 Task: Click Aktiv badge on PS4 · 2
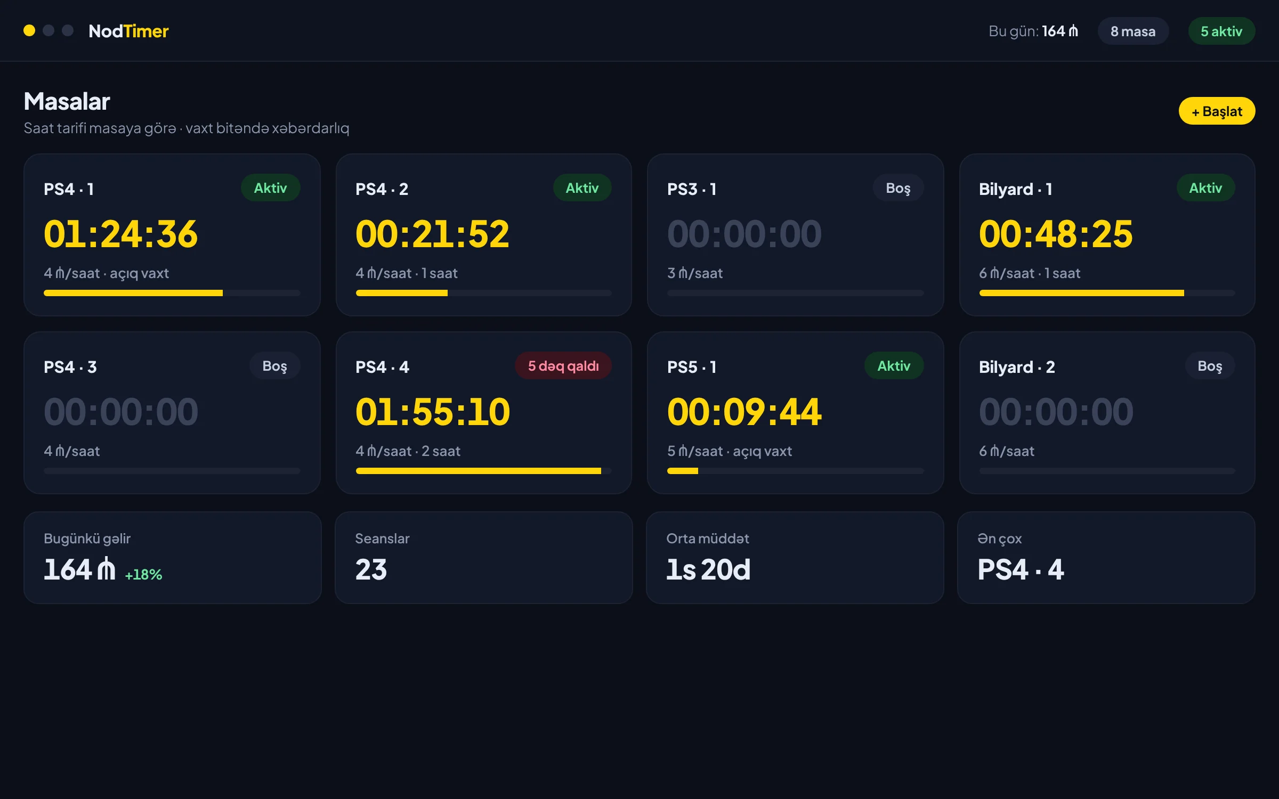tap(582, 188)
